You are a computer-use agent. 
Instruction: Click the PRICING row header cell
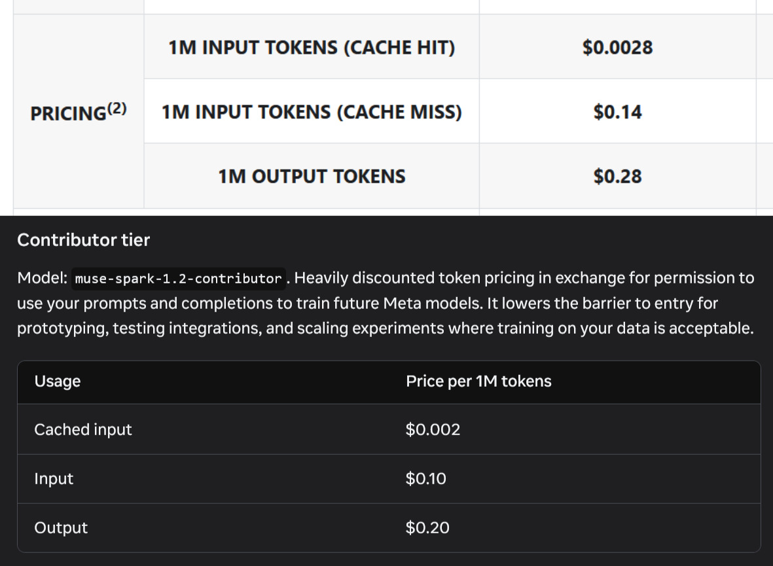pyautogui.click(x=79, y=111)
